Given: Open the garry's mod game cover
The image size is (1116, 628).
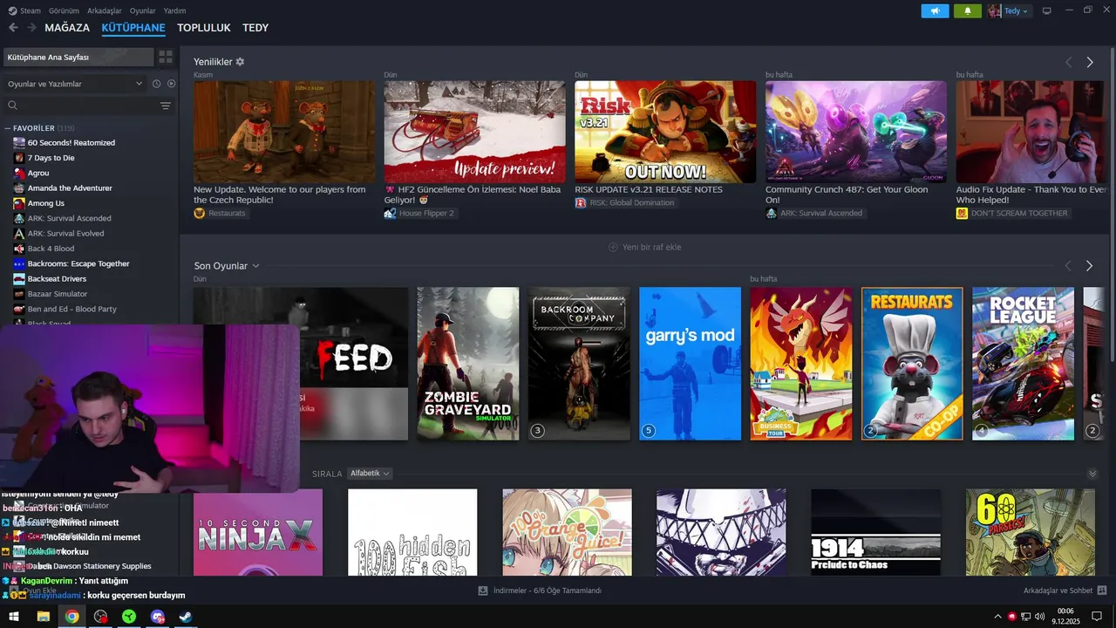Looking at the screenshot, I should [691, 364].
